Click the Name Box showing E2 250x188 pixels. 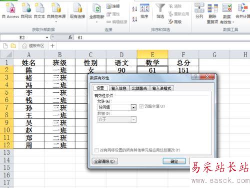tap(22, 38)
